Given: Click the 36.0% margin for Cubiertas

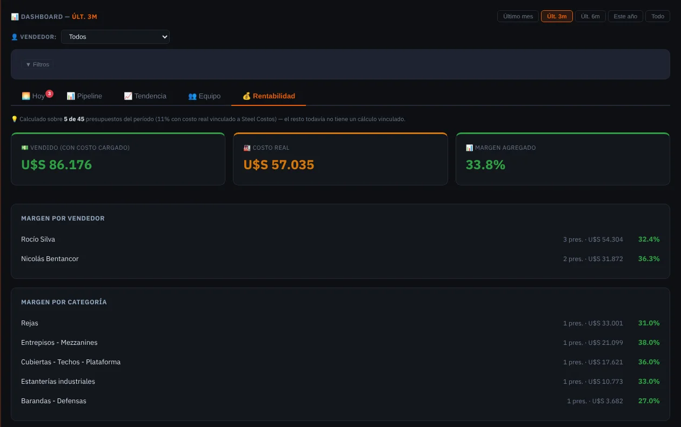Looking at the screenshot, I should (x=649, y=362).
